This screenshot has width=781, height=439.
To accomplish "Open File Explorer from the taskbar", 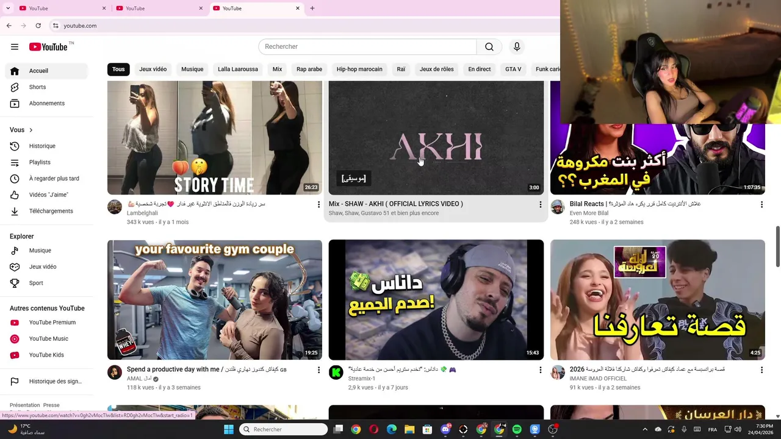I will point(409,429).
